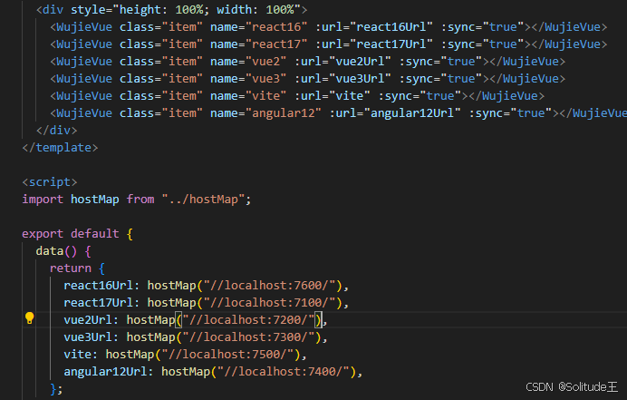
Task: Click the "//localhost:7400/" string
Action: pos(284,371)
